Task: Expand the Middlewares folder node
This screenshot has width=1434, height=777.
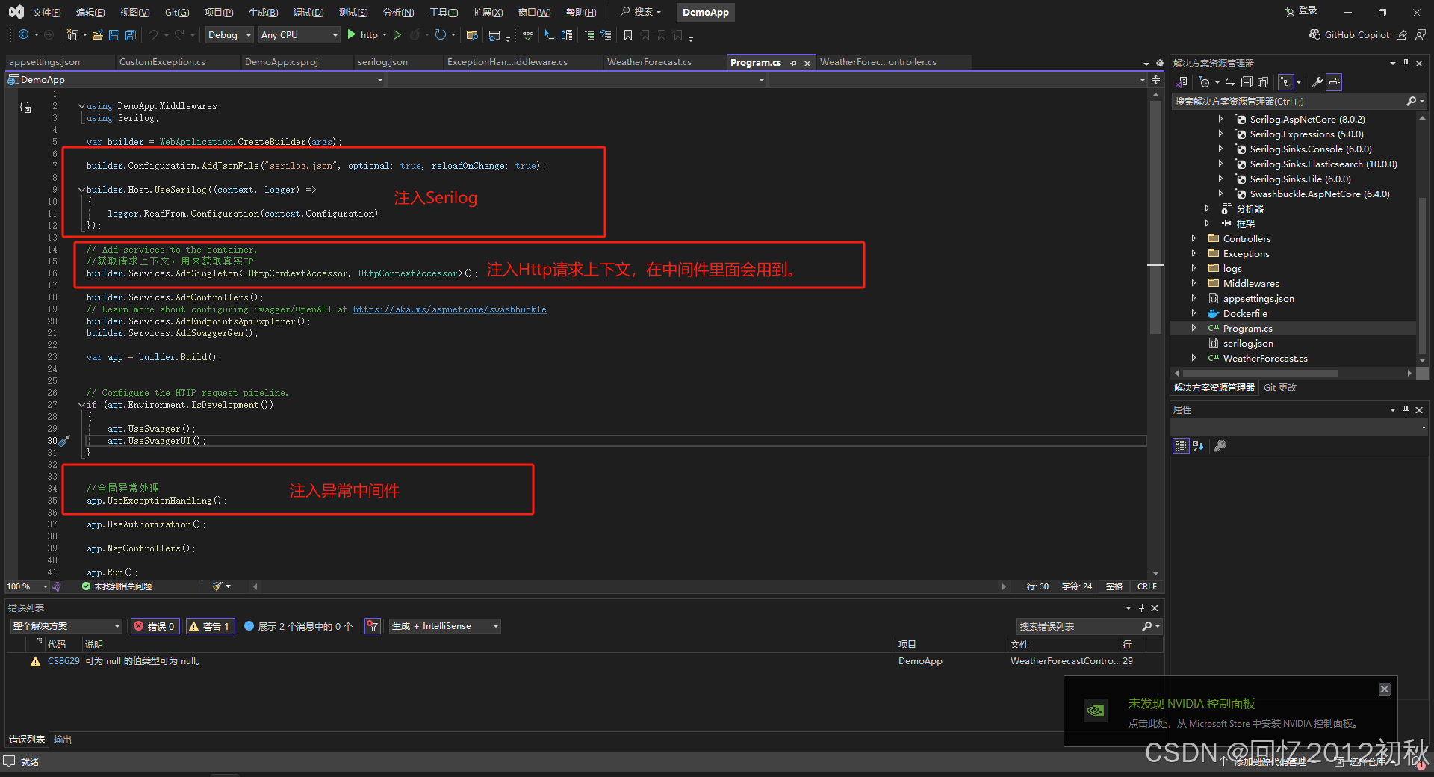Action: pyautogui.click(x=1194, y=284)
